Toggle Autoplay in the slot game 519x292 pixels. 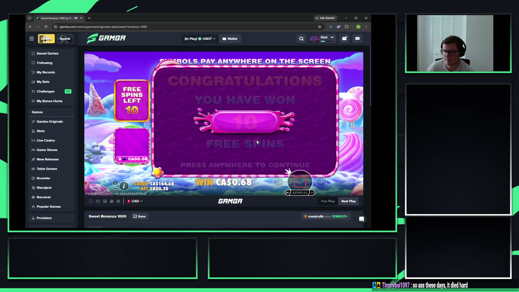(300, 193)
